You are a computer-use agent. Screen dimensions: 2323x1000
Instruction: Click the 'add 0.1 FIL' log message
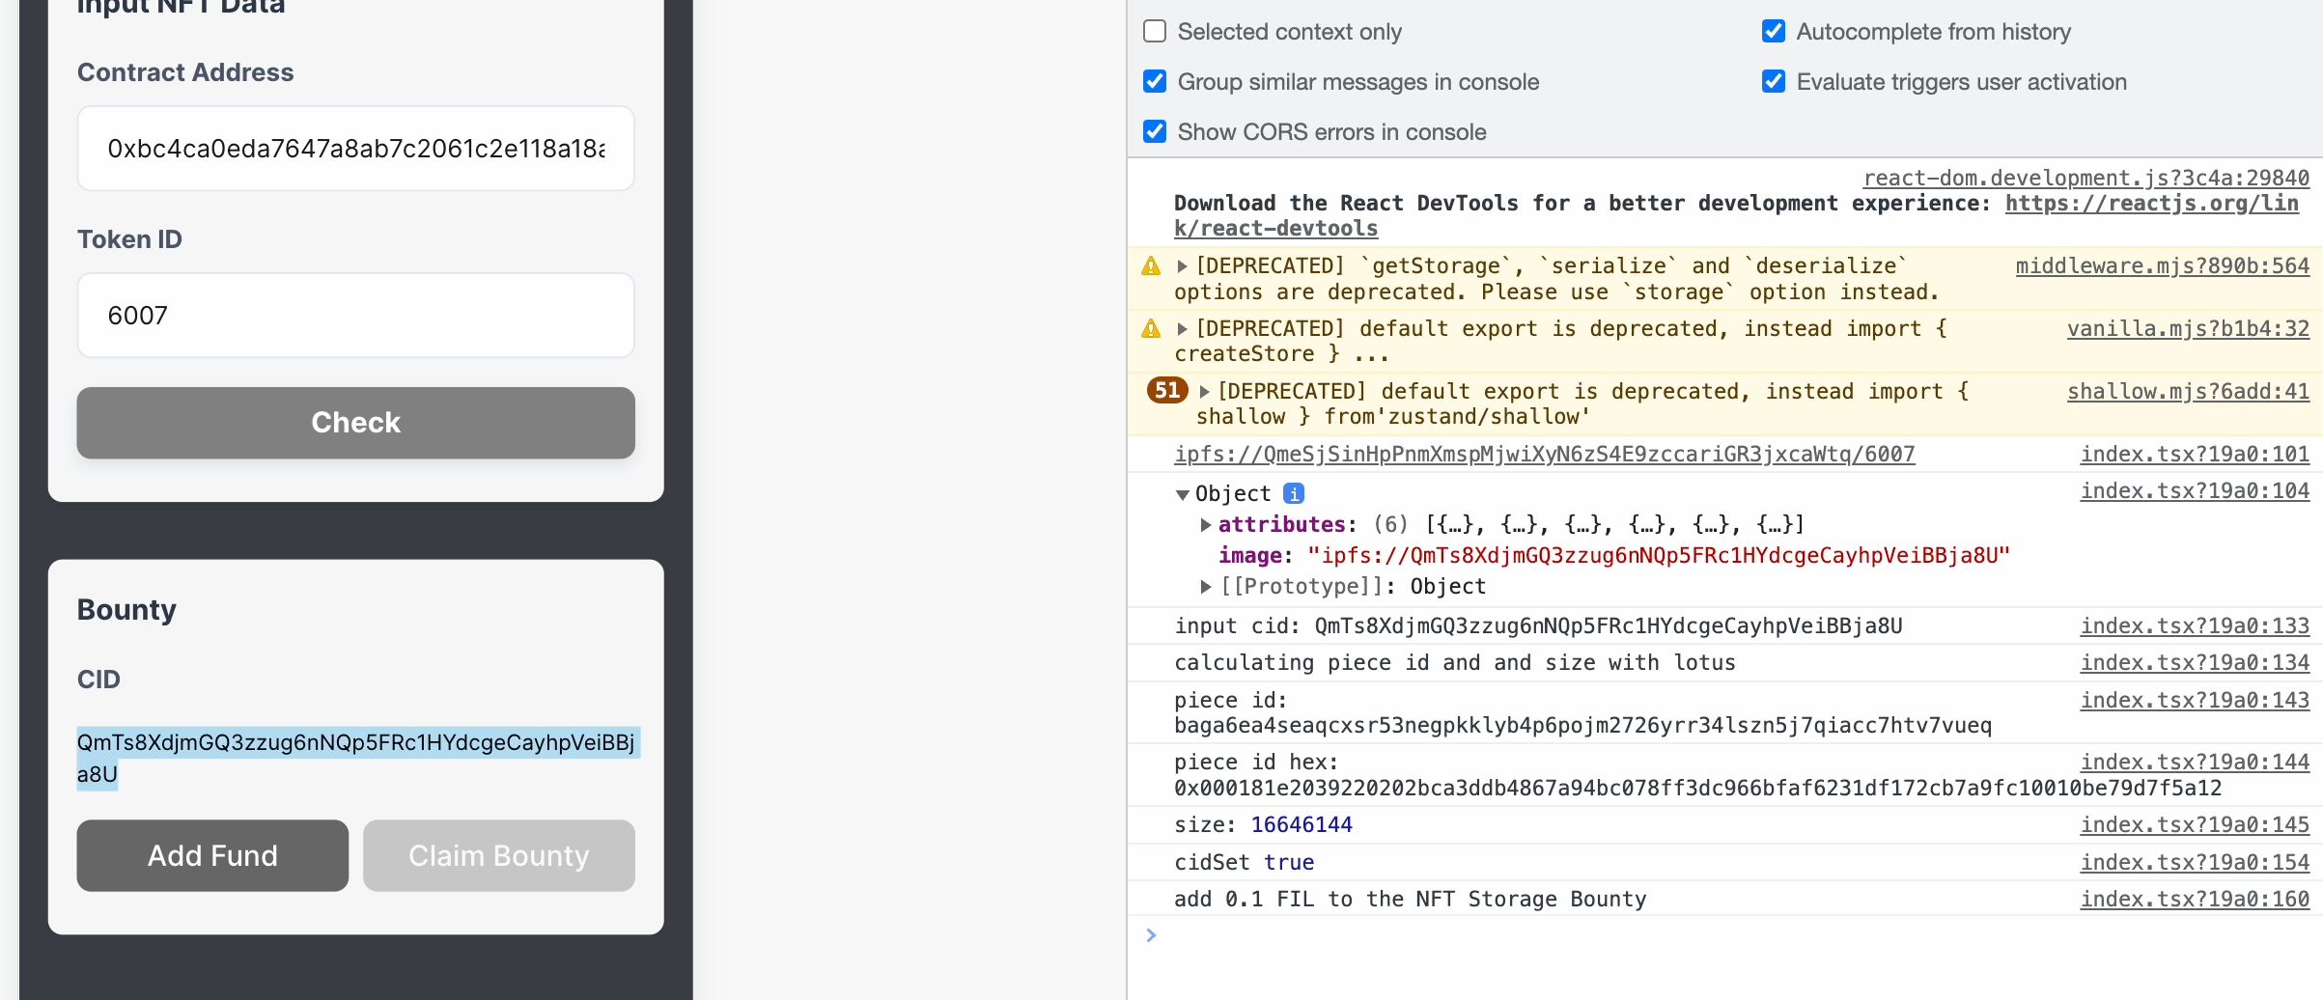1410,899
